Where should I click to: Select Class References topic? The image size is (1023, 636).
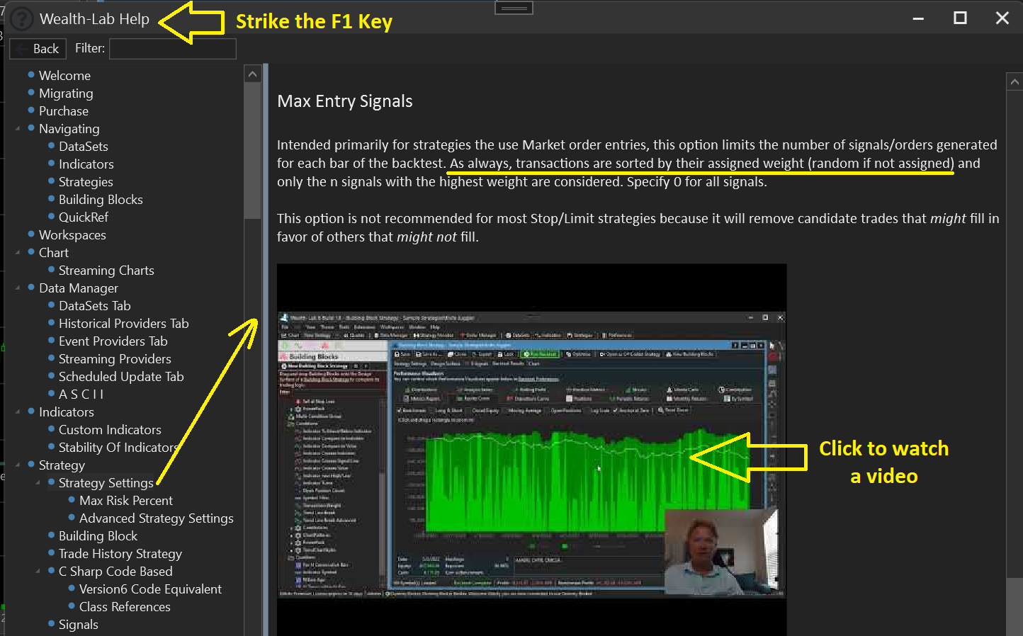pos(125,607)
